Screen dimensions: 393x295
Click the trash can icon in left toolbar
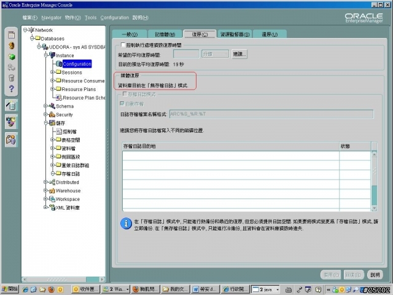[11, 78]
